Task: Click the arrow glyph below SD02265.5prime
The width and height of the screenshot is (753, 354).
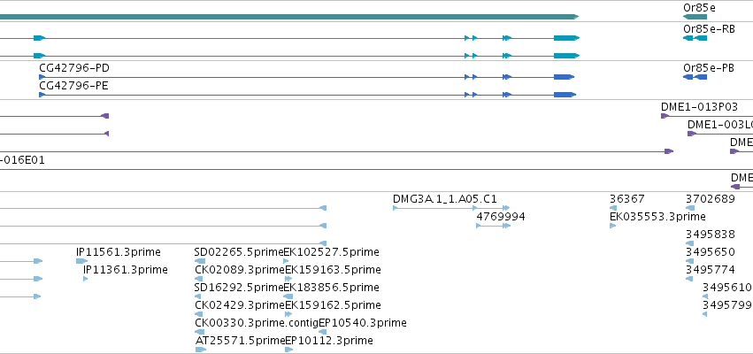Action: pyautogui.click(x=200, y=261)
